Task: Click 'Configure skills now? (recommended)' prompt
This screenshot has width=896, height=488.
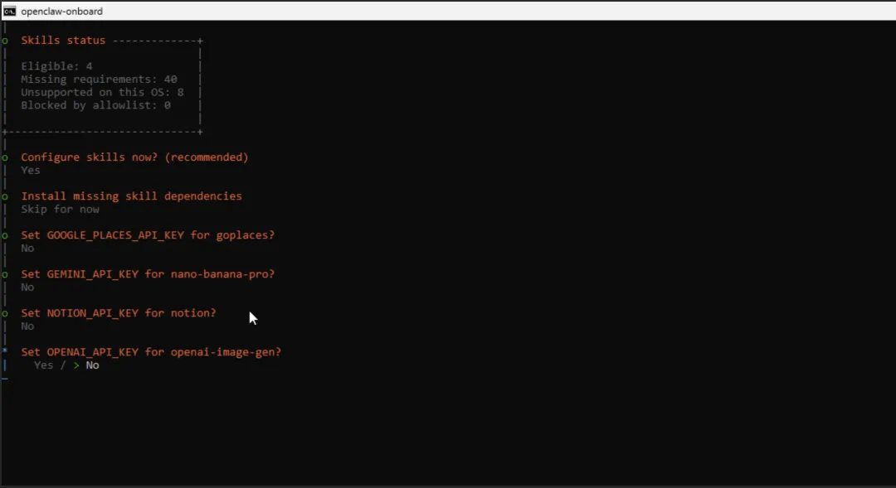Action: point(135,157)
